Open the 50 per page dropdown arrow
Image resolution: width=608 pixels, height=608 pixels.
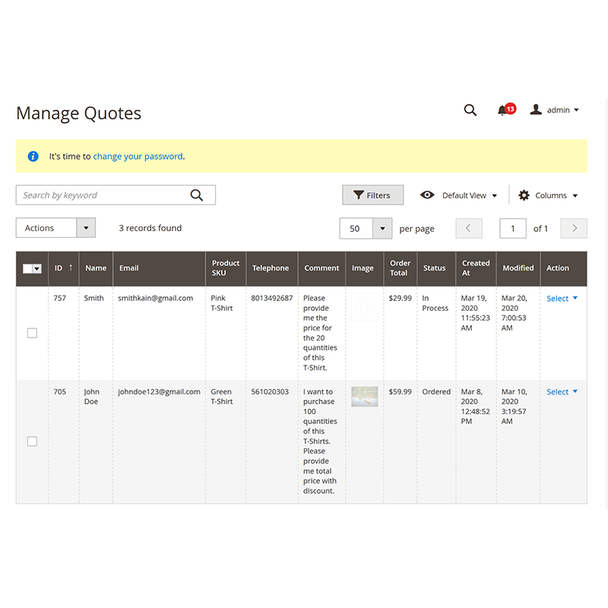(382, 229)
